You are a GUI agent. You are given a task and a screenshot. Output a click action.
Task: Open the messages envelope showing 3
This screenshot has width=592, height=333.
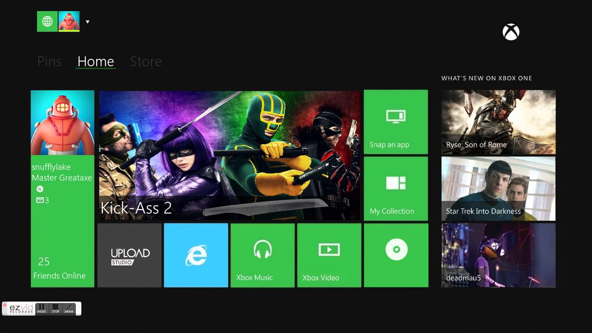[43, 200]
